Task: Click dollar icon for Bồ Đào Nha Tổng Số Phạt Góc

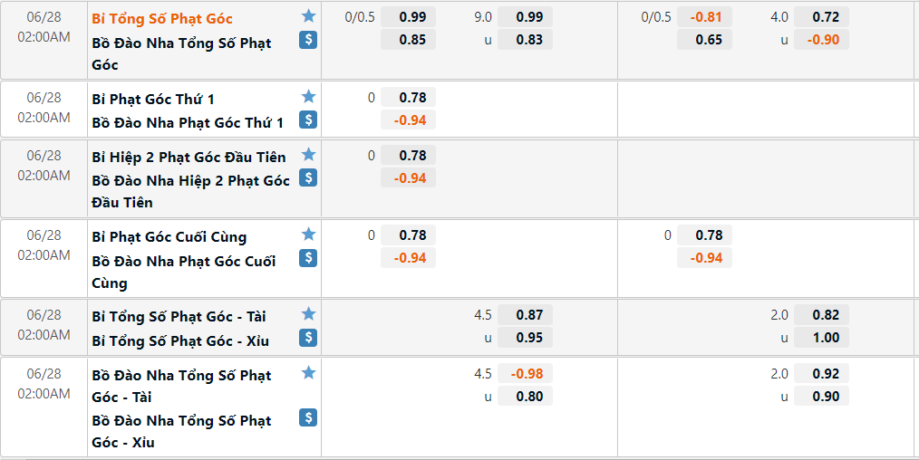Action: coord(308,40)
